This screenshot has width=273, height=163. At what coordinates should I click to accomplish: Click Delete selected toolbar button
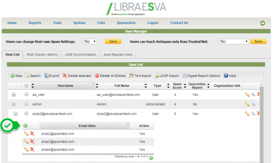tap(77, 76)
